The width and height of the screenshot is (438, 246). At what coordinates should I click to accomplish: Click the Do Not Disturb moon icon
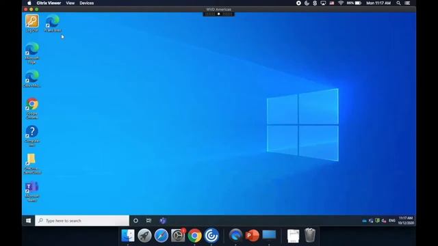pos(307,3)
